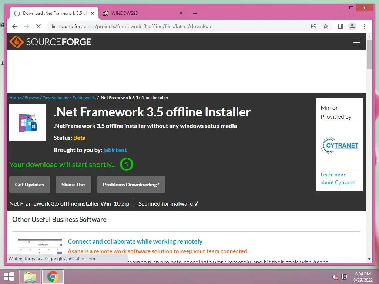379x284 pixels.
Task: Click the browser forward arrow
Action: pyautogui.click(x=27, y=26)
